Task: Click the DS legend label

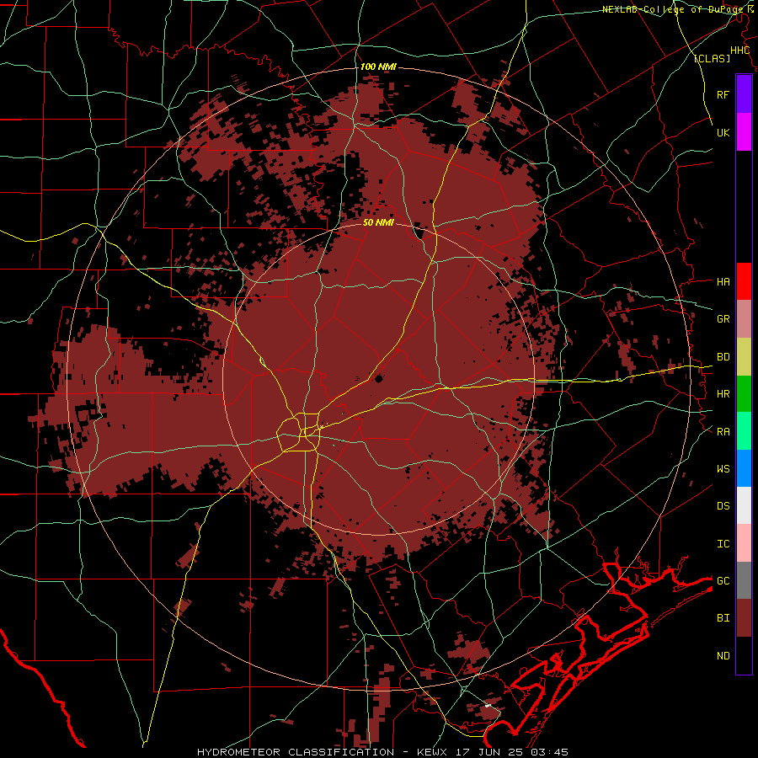Action: point(723,505)
